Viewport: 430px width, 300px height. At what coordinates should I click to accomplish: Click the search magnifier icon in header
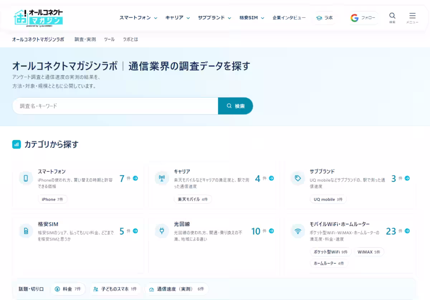392,15
